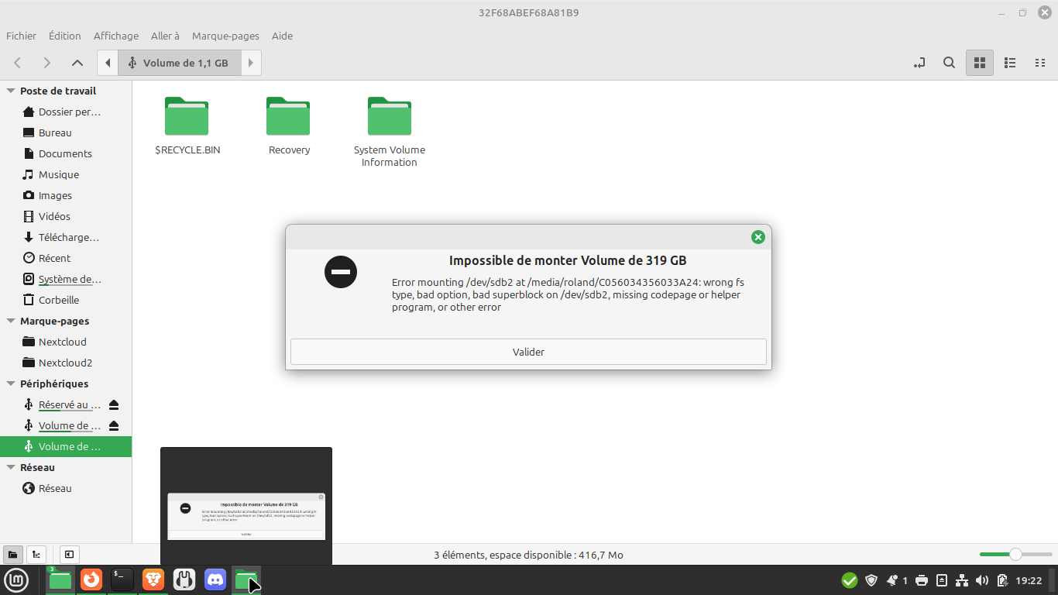1058x595 pixels.
Task: Switch to list view
Action: tap(1010, 63)
